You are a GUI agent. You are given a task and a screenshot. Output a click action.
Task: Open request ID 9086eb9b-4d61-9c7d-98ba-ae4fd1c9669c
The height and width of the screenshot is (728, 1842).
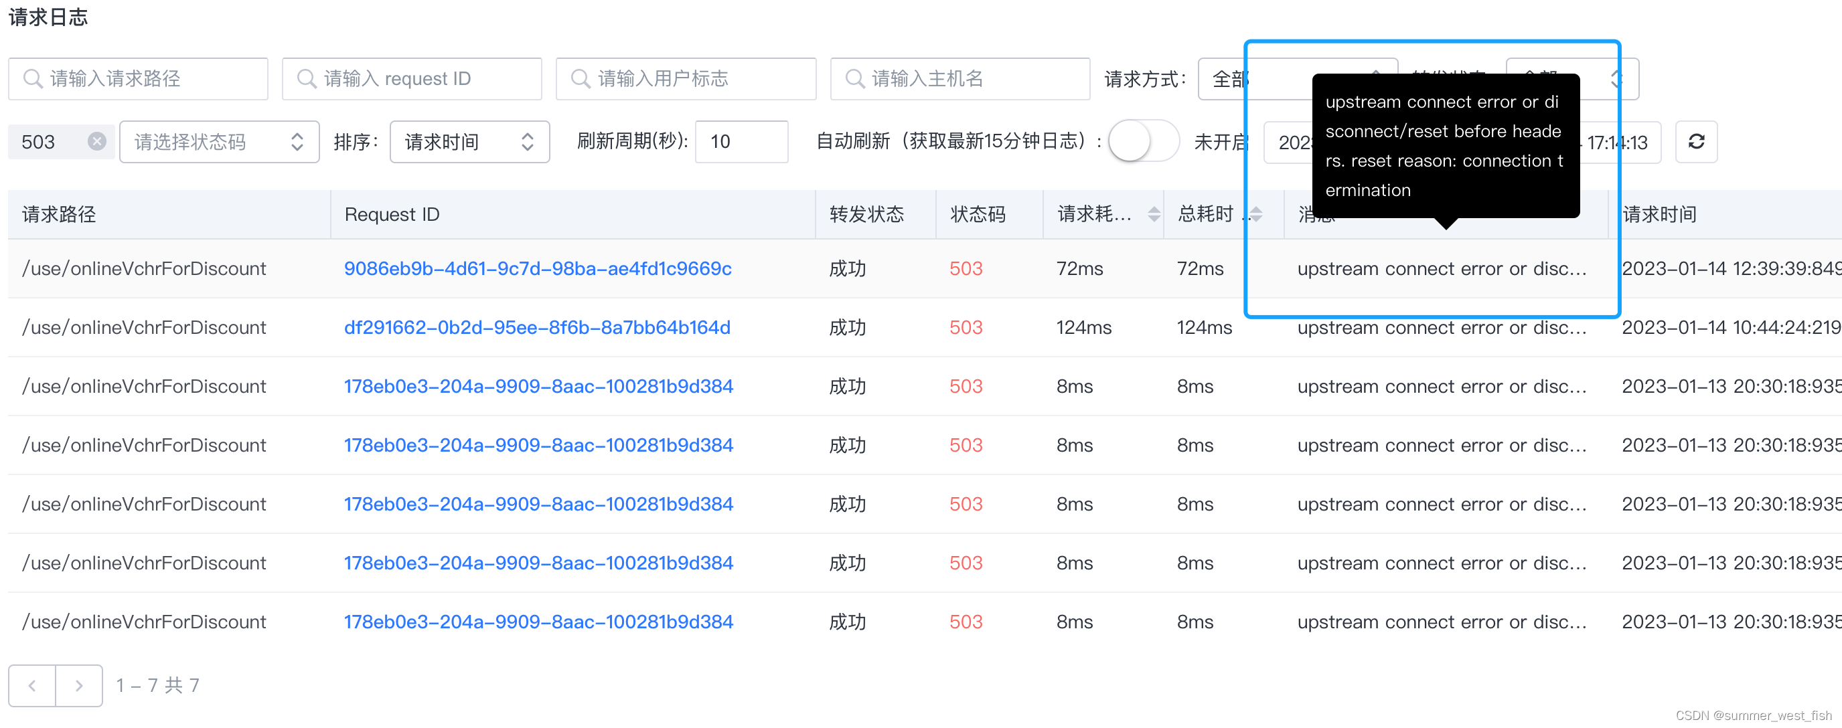point(537,268)
